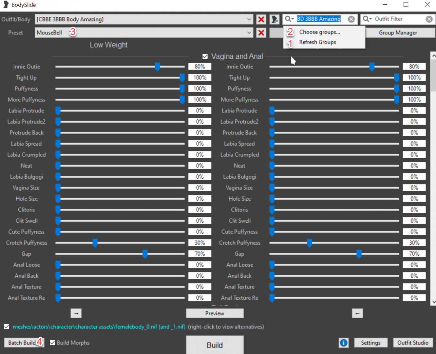This screenshot has width=436, height=354.
Task: Click the left arrow copy-to-low-weight button
Action: [x=357, y=313]
